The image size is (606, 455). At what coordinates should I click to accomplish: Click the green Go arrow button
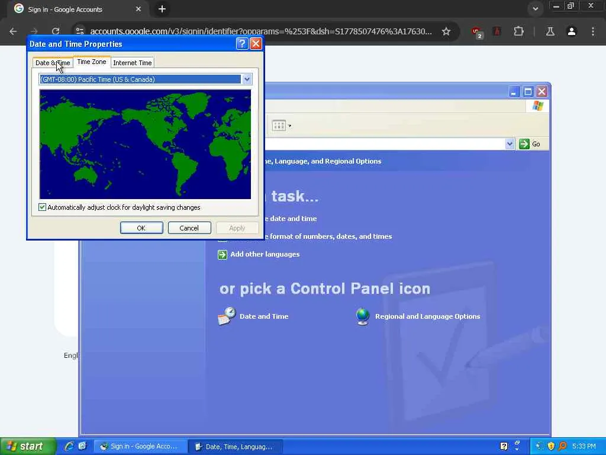tap(524, 144)
